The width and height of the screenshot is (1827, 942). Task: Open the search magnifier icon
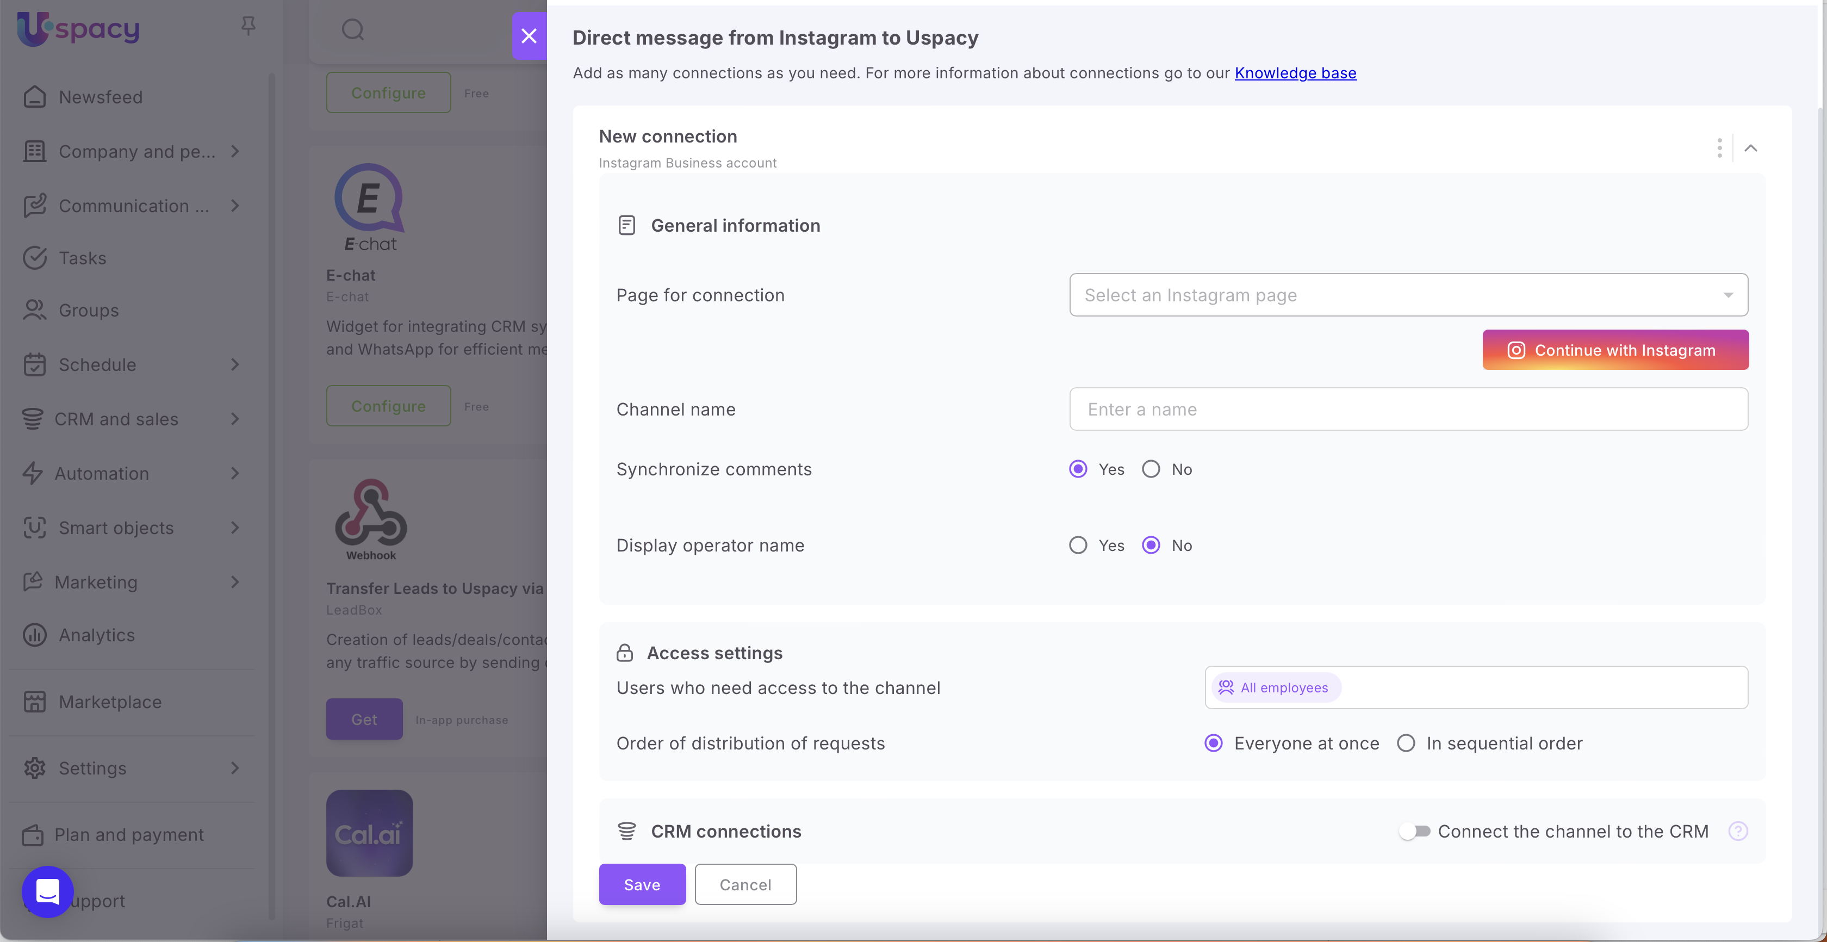coord(352,30)
